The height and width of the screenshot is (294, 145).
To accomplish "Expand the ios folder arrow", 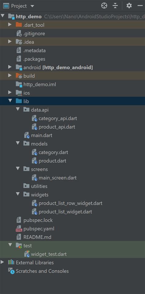I will pyautogui.click(x=10, y=92).
